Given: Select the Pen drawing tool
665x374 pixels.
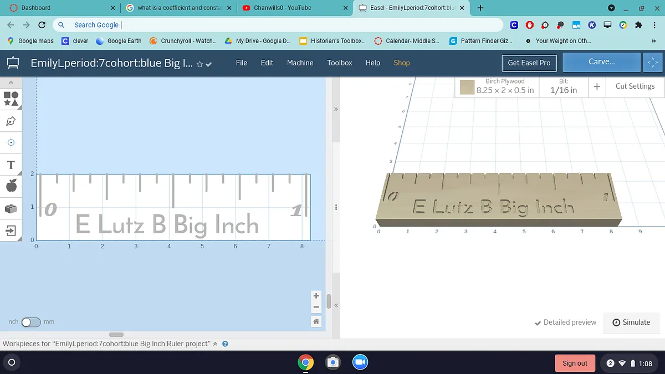Looking at the screenshot, I should click(11, 121).
